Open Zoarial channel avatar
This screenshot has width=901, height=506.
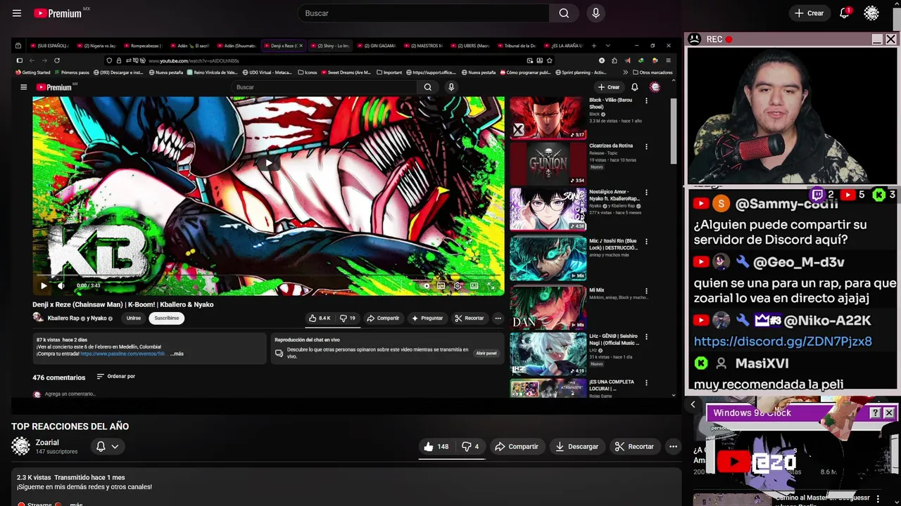[20, 446]
